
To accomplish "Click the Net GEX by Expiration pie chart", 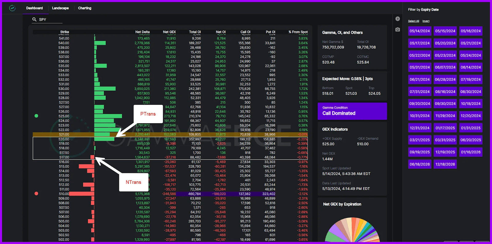I will click(352, 230).
